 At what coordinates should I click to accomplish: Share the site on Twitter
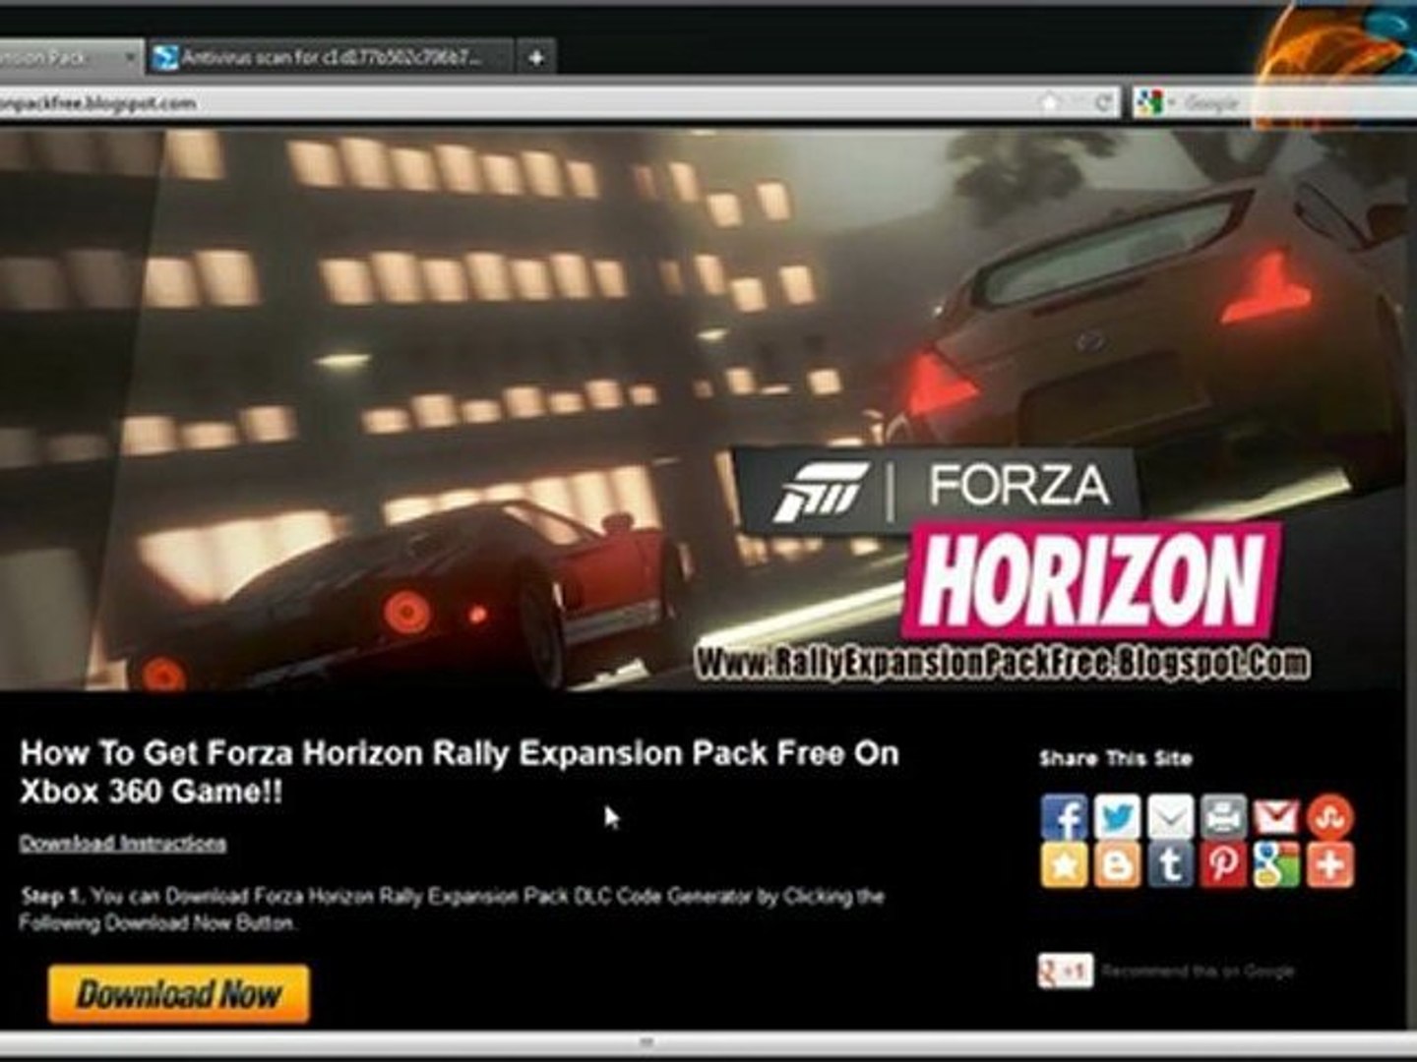(1118, 817)
